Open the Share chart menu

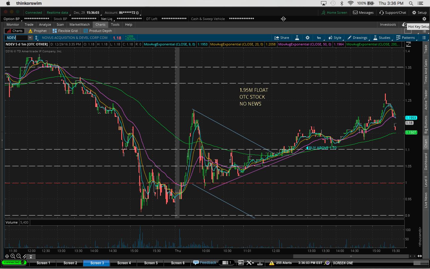tap(282, 38)
